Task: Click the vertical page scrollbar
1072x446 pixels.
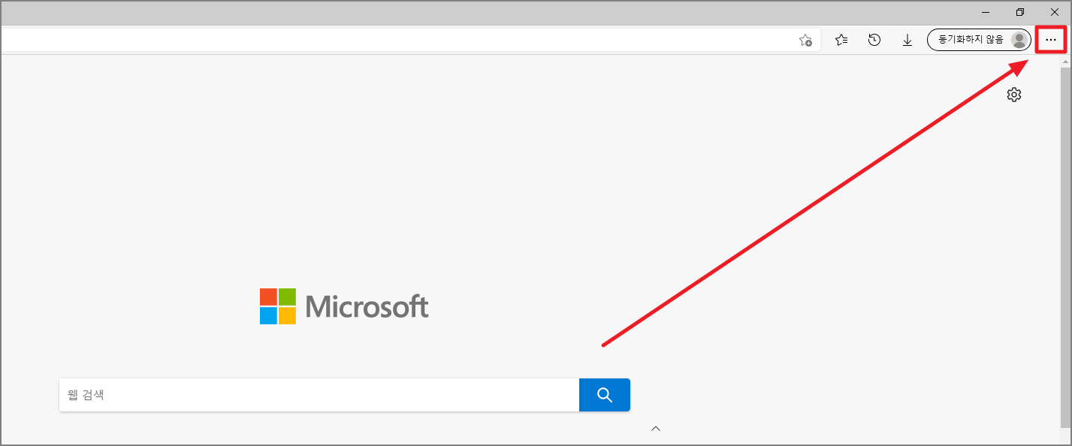Action: coord(1065,248)
